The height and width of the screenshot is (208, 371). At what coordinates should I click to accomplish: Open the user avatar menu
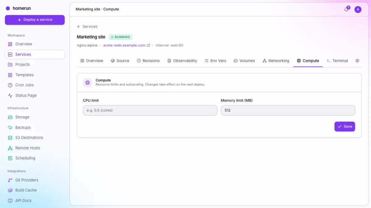tap(358, 10)
